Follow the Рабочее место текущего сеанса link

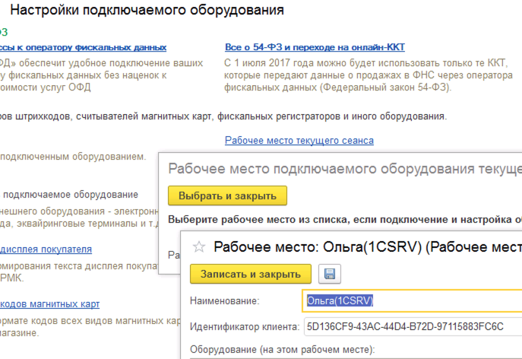coord(299,141)
